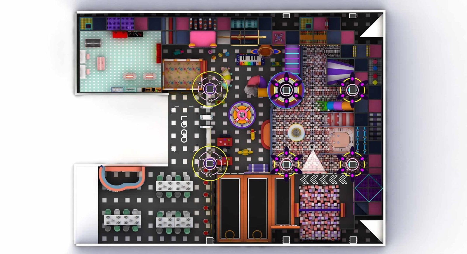Select the cyan diamond outline trampoline

[x=368, y=188]
